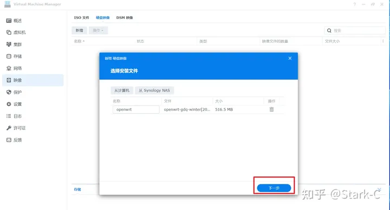The height and width of the screenshot is (210, 390).
Task: Click 从 Synology NAS button
Action: click(x=154, y=91)
